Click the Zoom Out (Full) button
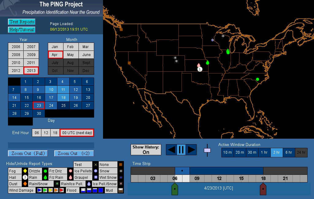This screenshot has height=199, width=314. [28, 153]
